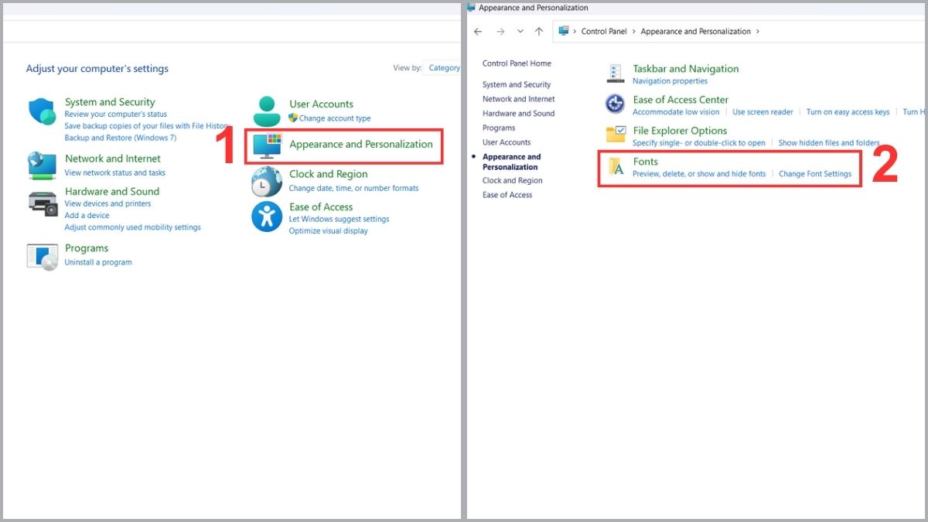The height and width of the screenshot is (522, 928).
Task: Click Navigation properties link
Action: point(670,81)
